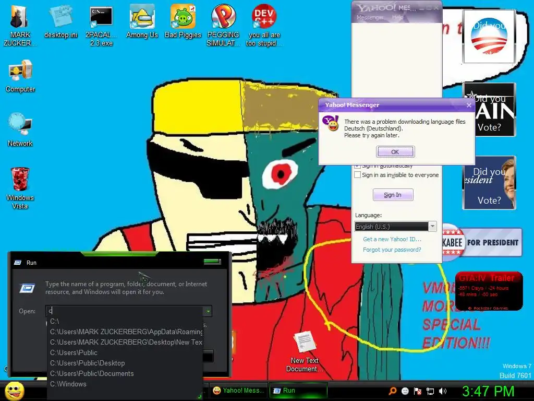Image resolution: width=534 pixels, height=401 pixels.
Task: Open the Messenger menu in Yahoo Messenger
Action: coord(370,17)
